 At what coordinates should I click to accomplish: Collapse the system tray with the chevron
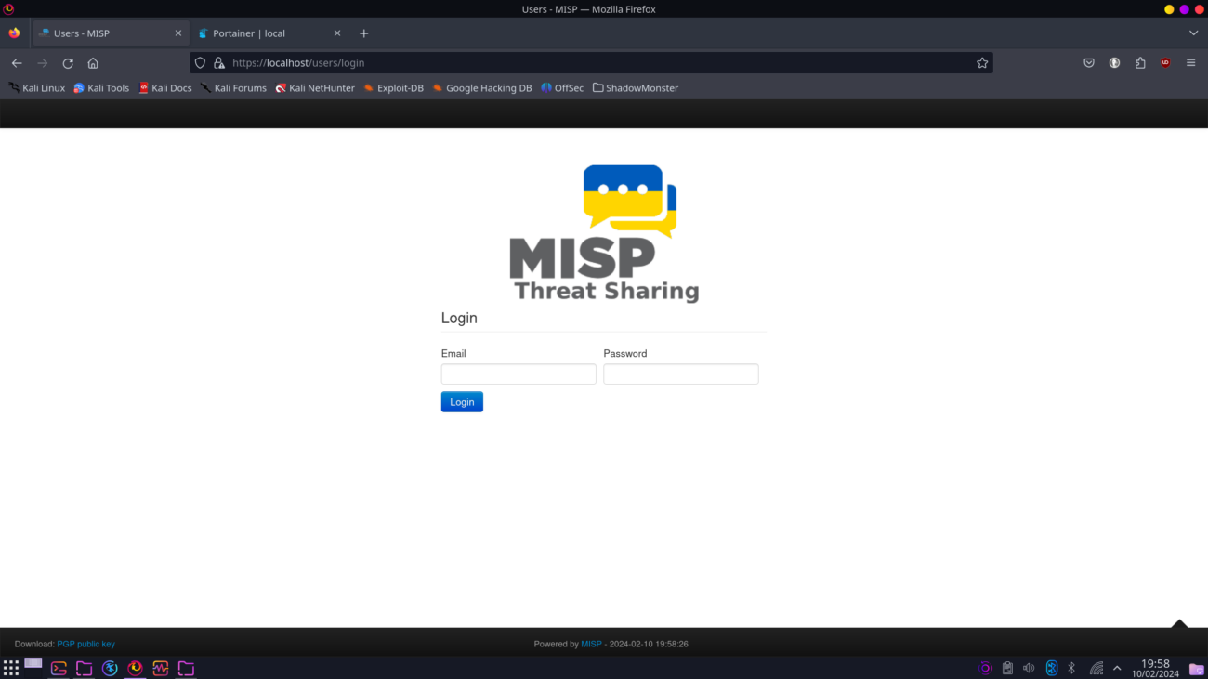click(1116, 667)
